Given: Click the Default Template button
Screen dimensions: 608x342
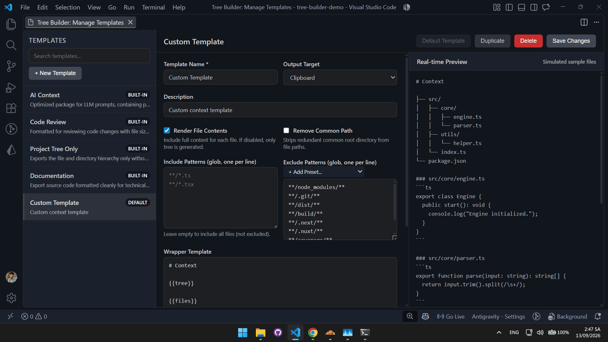Looking at the screenshot, I should click(443, 41).
